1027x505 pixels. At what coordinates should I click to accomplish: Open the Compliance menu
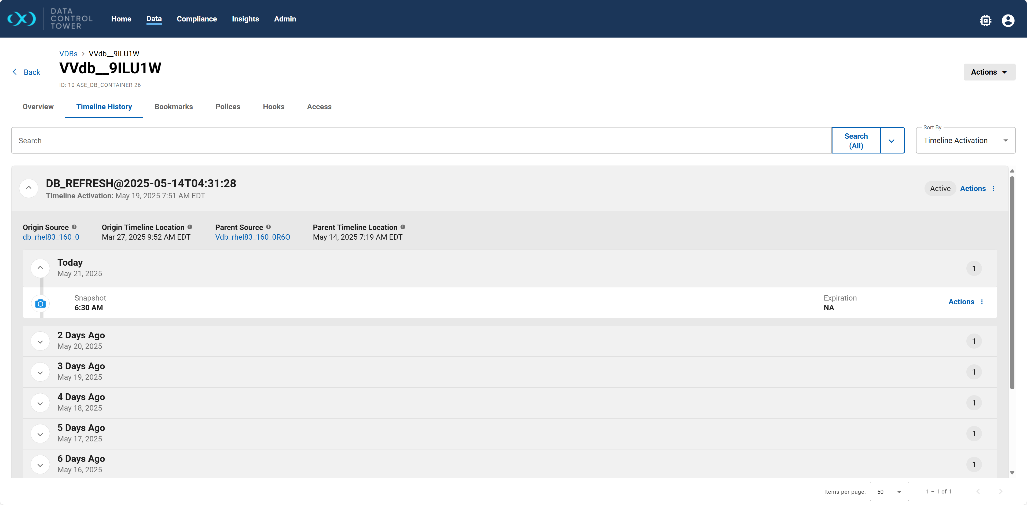(x=197, y=19)
